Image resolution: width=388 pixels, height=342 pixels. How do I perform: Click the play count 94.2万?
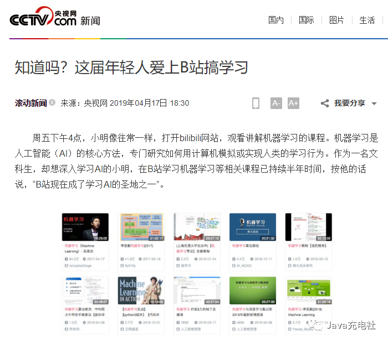(x=74, y=259)
